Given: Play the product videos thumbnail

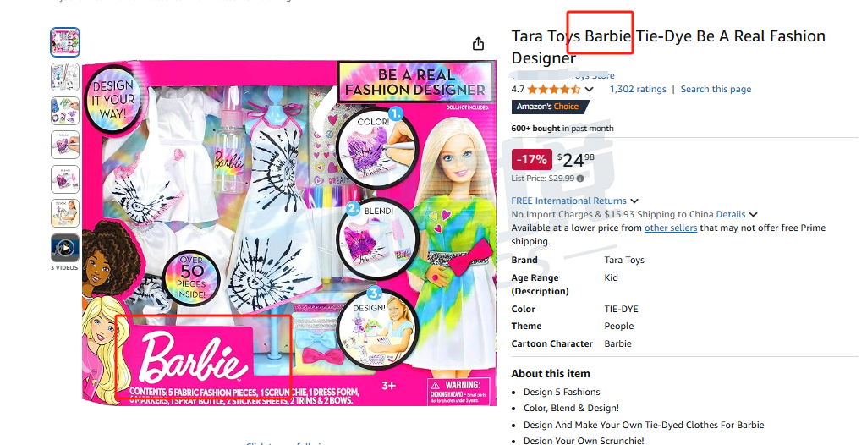Looking at the screenshot, I should [65, 248].
